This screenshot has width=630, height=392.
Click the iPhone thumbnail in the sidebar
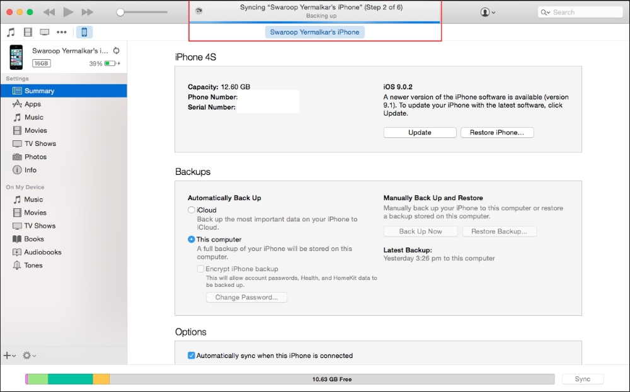[16, 57]
